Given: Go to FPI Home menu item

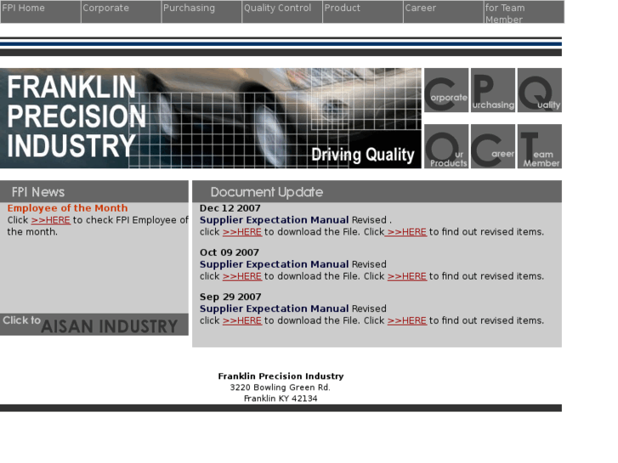Looking at the screenshot, I should coord(41,12).
